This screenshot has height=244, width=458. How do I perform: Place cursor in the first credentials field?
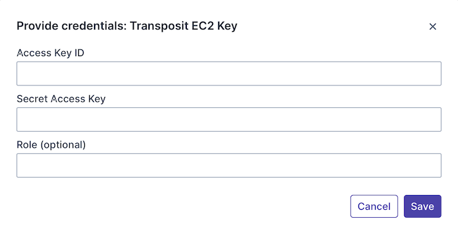click(x=228, y=73)
